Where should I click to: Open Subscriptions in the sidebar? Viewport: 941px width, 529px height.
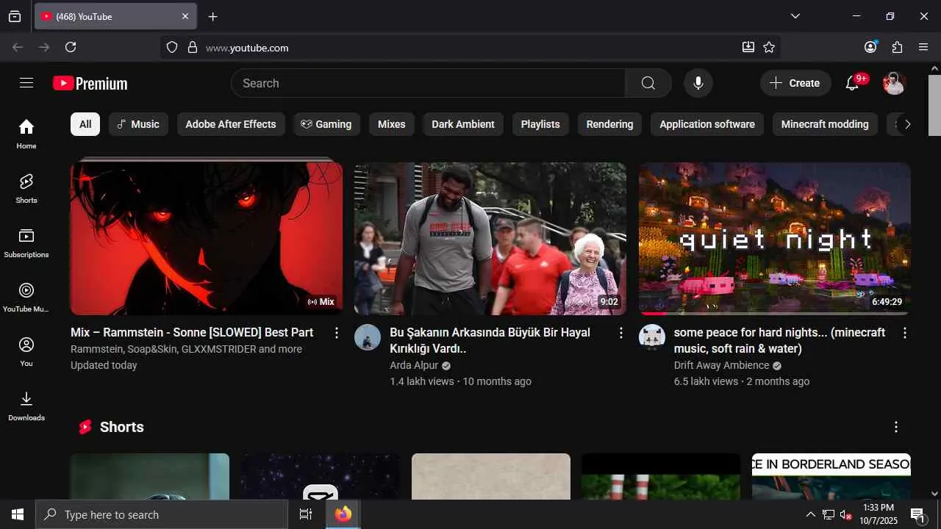click(x=26, y=242)
